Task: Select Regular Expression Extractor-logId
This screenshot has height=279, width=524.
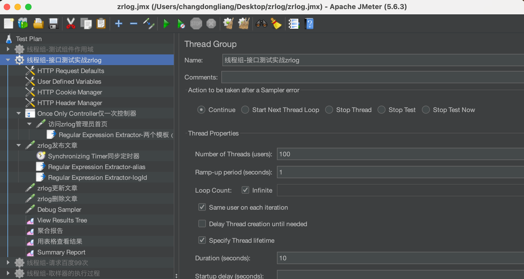Action: (98, 177)
